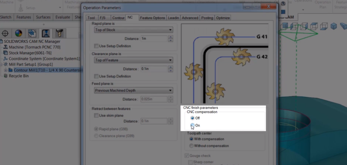Choose Without compensation toolpath center

191,146
